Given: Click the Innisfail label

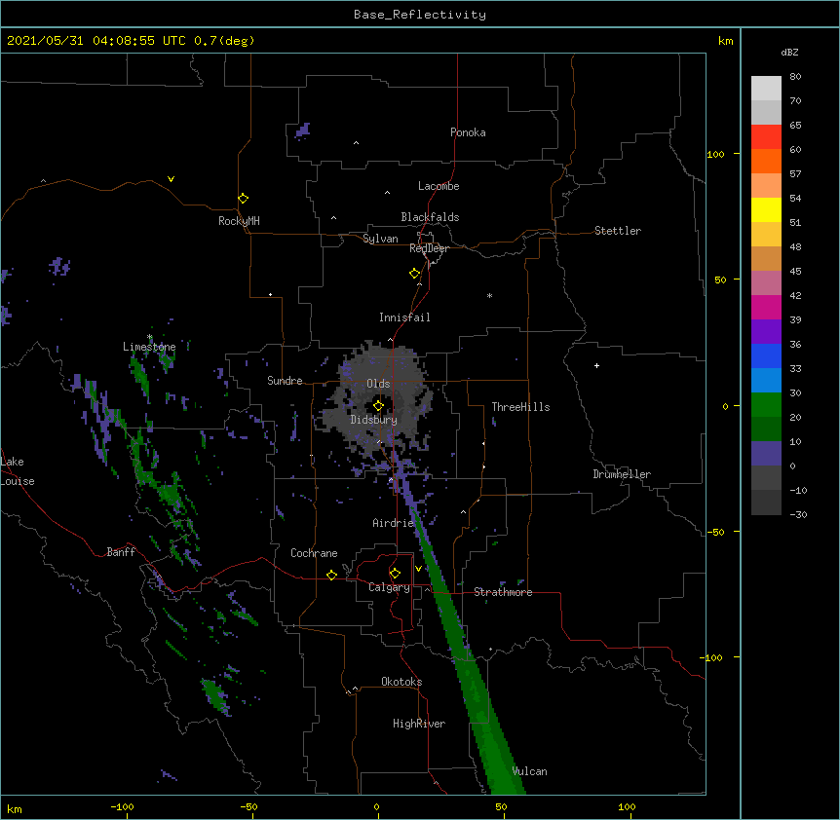Looking at the screenshot, I should click(x=404, y=317).
